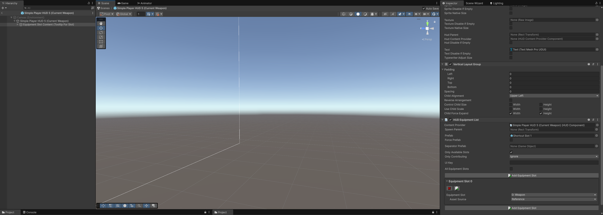This screenshot has height=215, width=603.
Task: Open the Only Contributing dropdown
Action: coord(554,157)
